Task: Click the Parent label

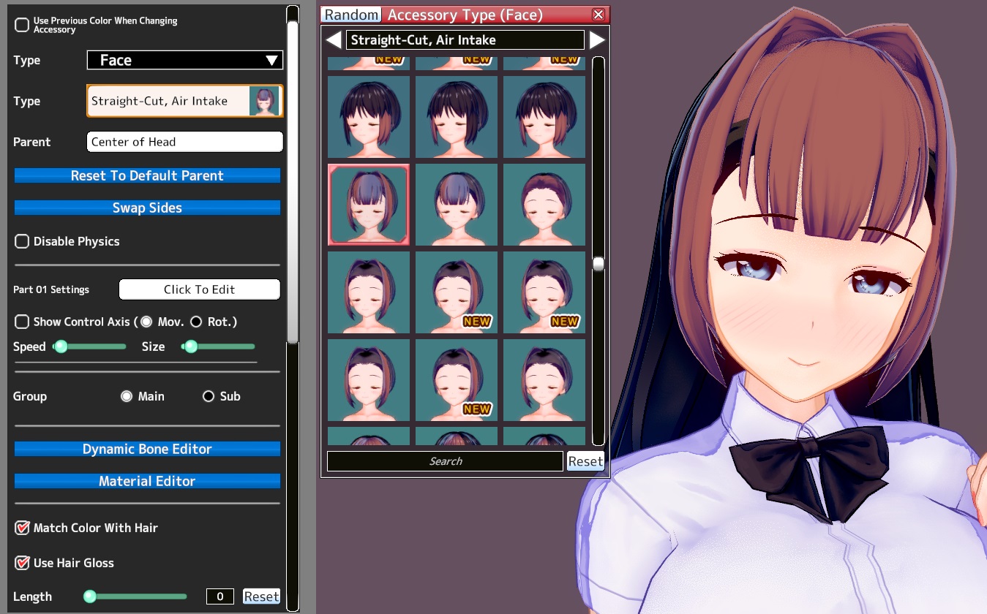Action: pos(32,142)
